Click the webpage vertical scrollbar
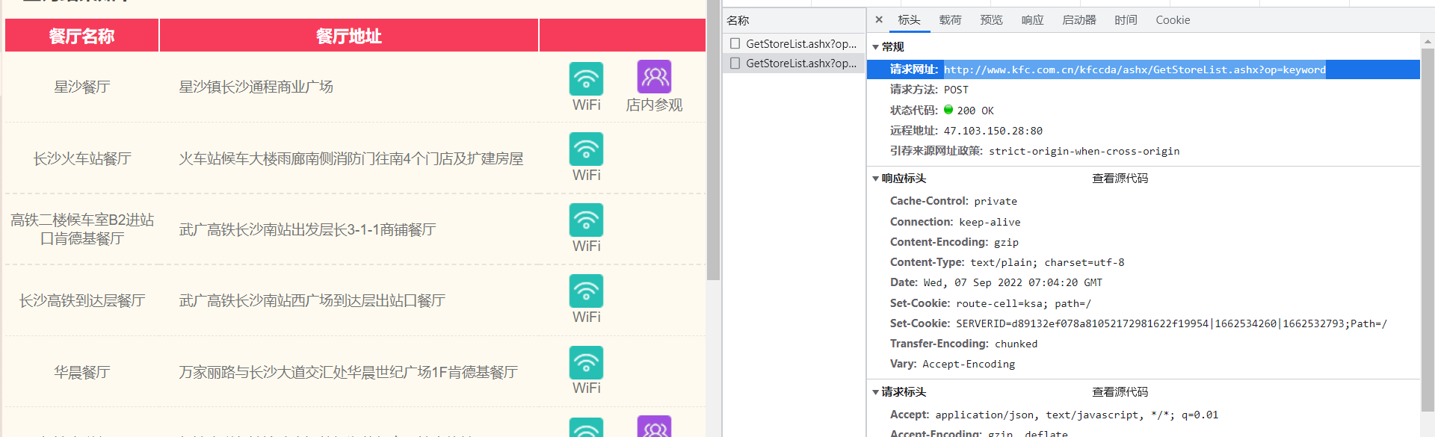1435x437 pixels. click(713, 140)
